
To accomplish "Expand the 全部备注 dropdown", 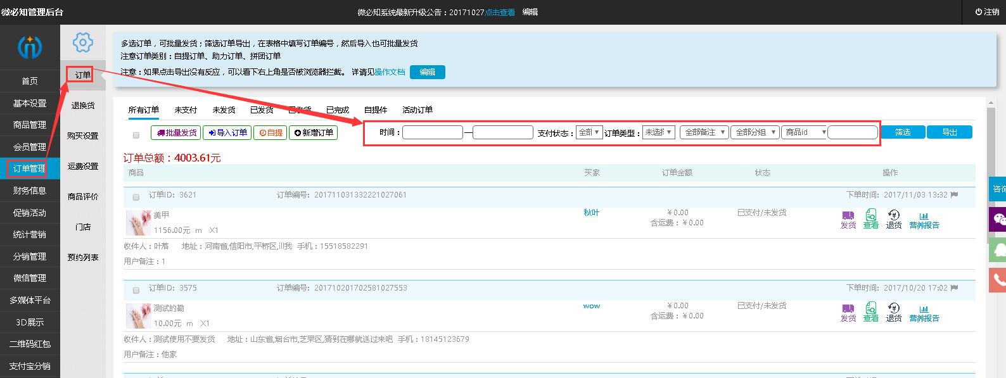I will (x=704, y=132).
